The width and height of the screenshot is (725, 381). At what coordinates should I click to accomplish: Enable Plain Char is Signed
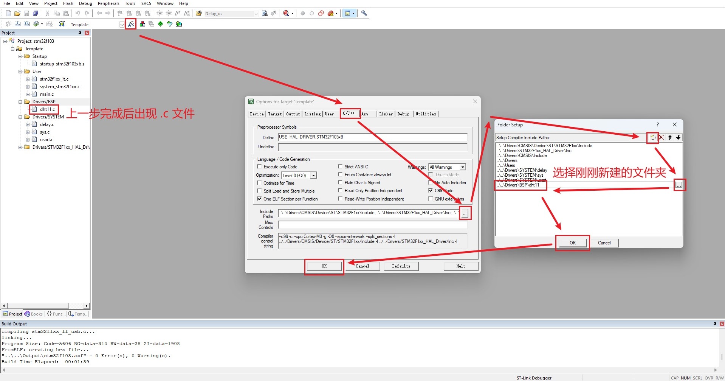[x=340, y=182]
